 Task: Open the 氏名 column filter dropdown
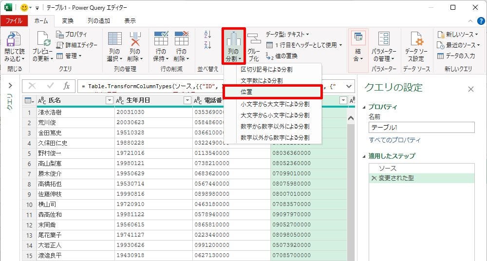109,100
